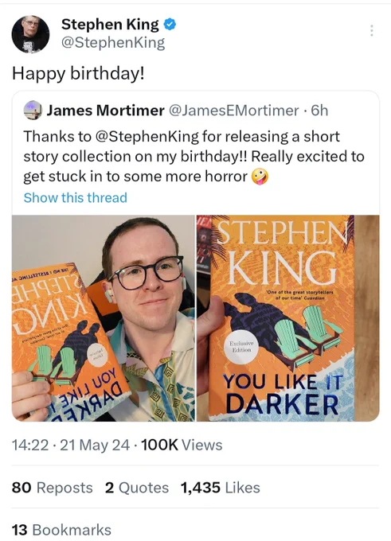
Task: Click the James Mortimer display name
Action: click(x=105, y=111)
